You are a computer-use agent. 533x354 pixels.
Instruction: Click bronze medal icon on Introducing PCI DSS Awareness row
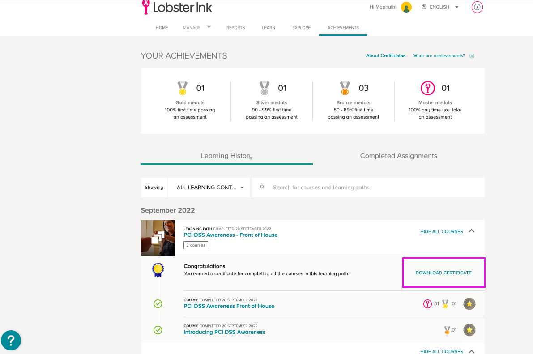click(x=447, y=330)
